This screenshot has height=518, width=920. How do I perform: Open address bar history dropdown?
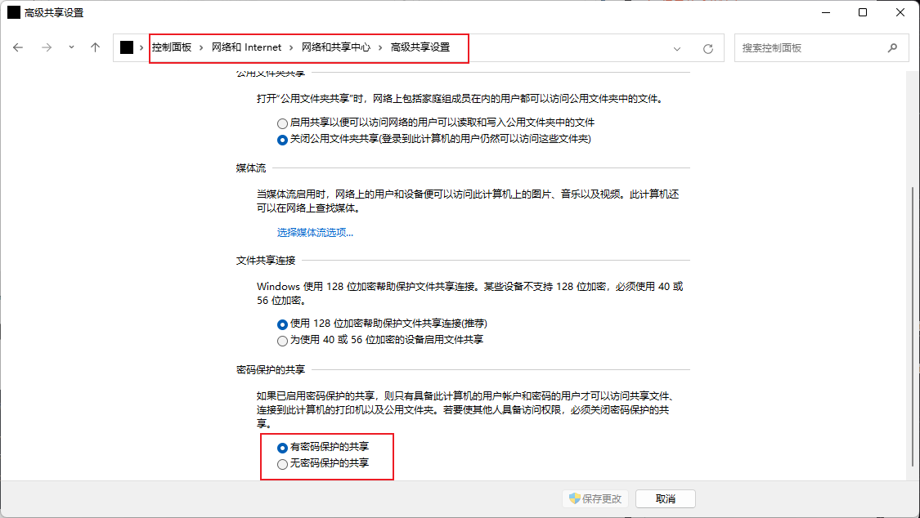point(677,49)
